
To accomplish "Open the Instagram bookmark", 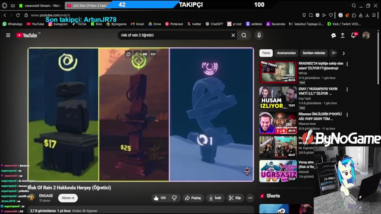I will point(58,24).
